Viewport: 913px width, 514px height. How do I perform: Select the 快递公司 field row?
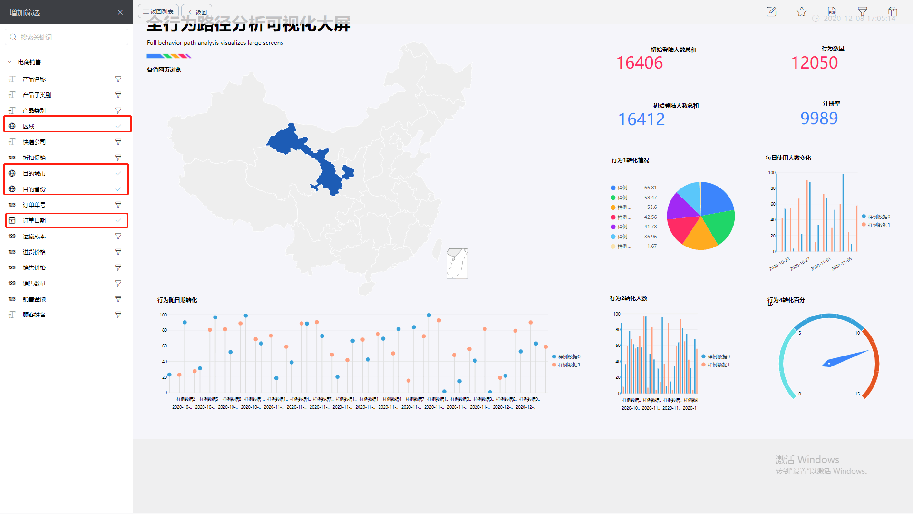coord(67,142)
